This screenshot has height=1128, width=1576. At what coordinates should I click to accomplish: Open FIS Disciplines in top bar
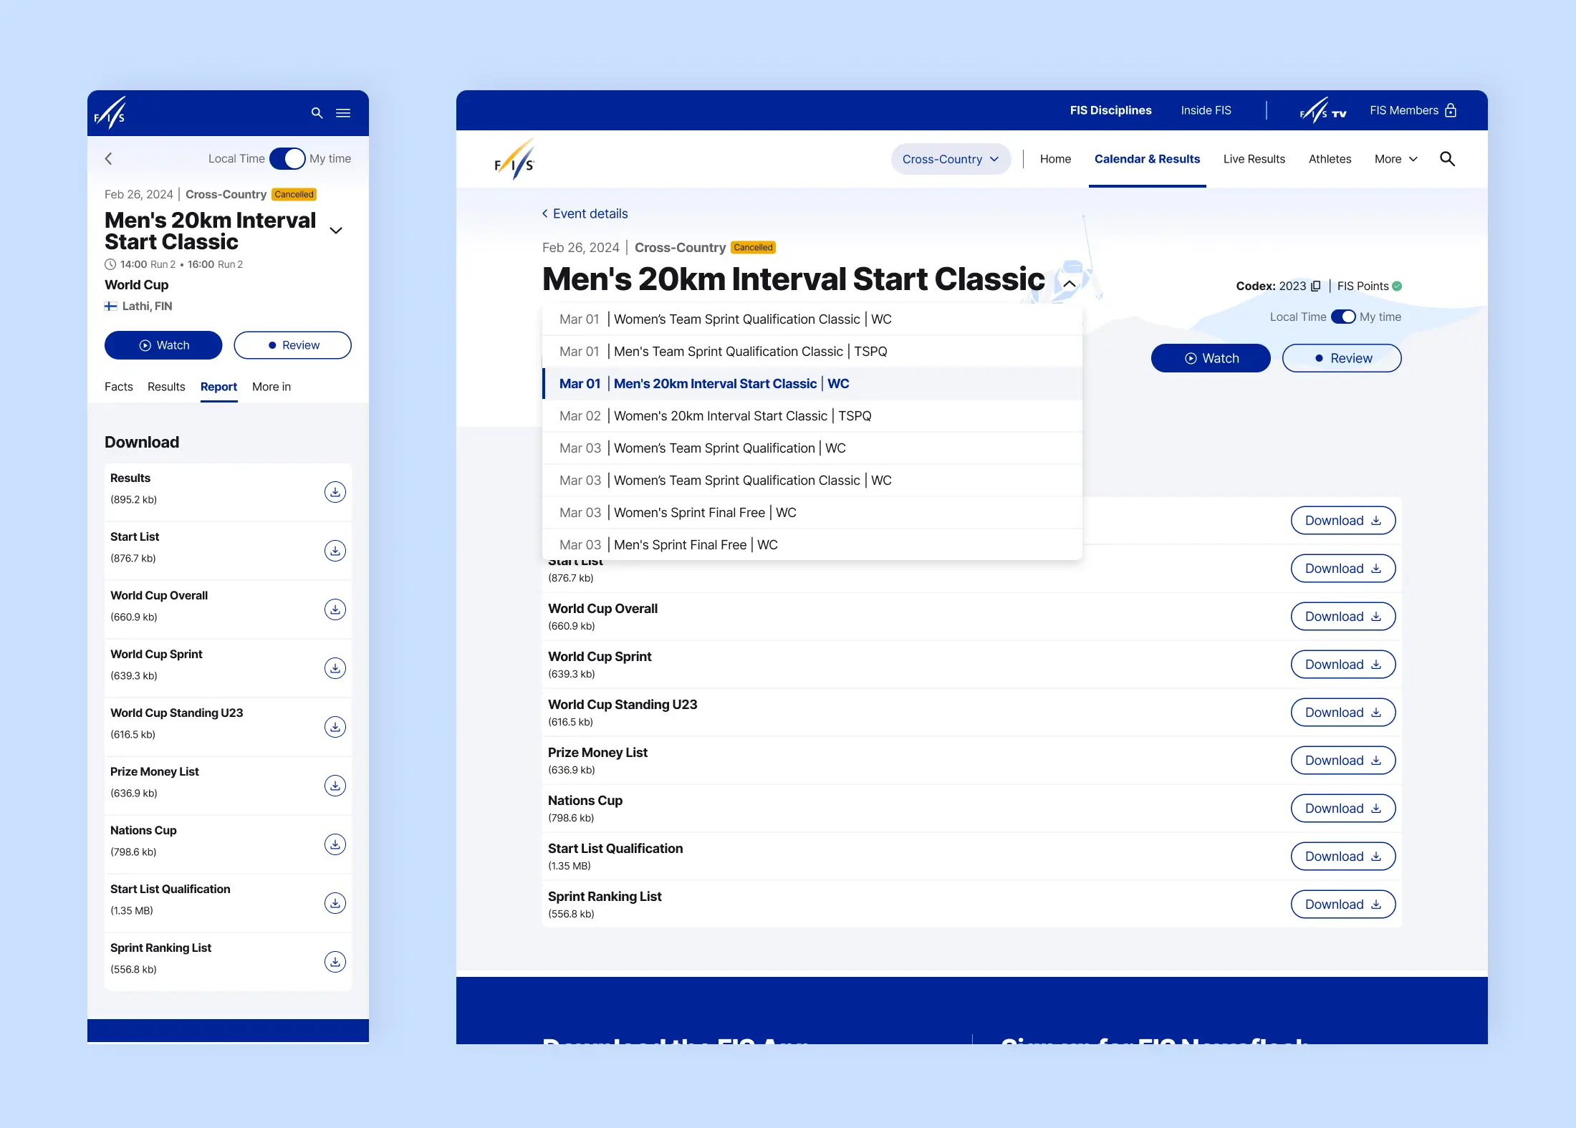click(1110, 110)
